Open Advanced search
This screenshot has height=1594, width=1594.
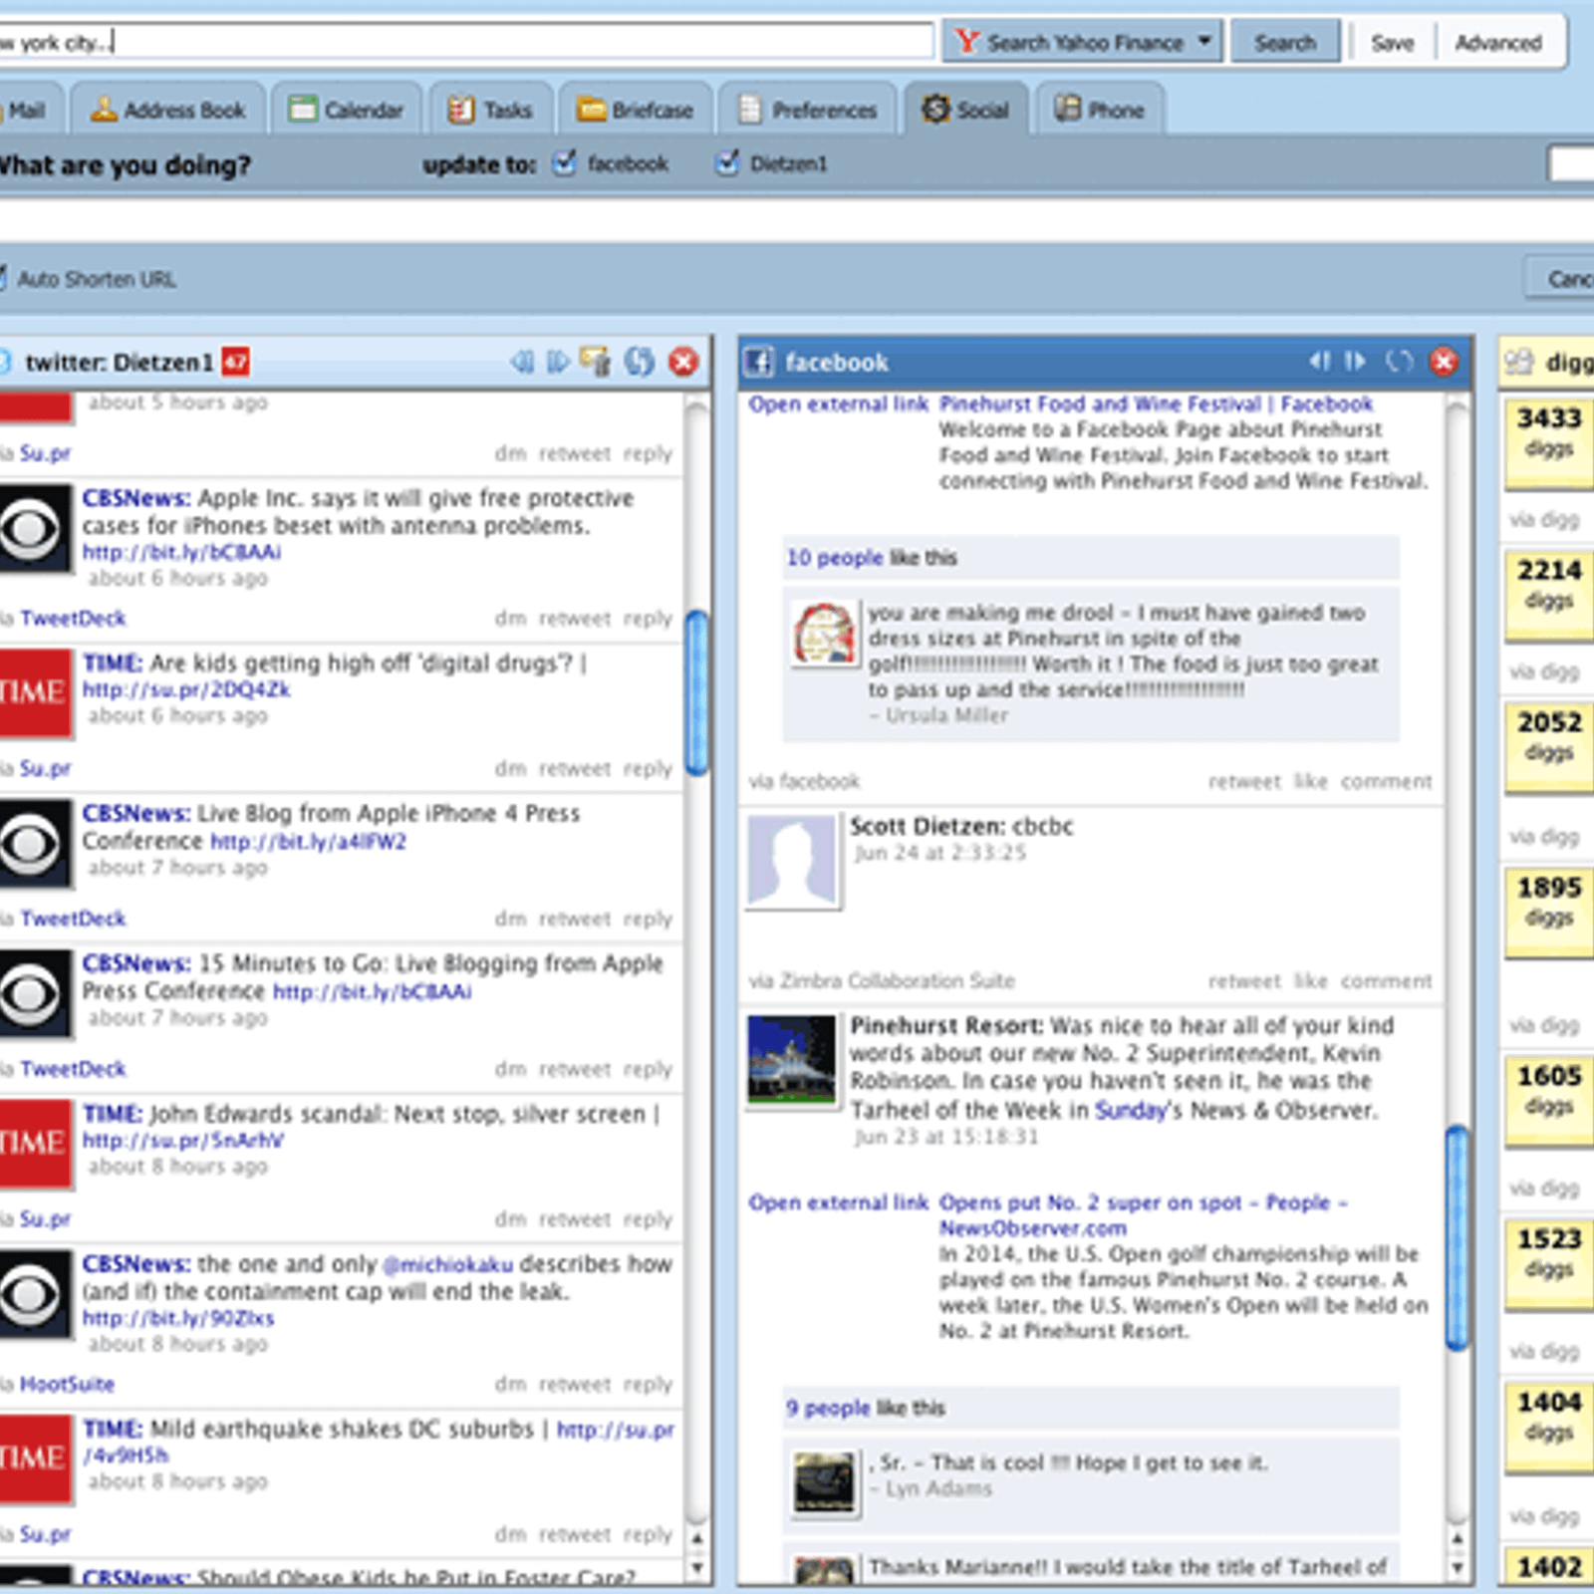(x=1497, y=42)
